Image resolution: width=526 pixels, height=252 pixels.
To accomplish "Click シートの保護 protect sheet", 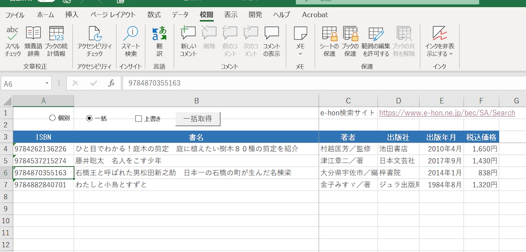I will (329, 41).
